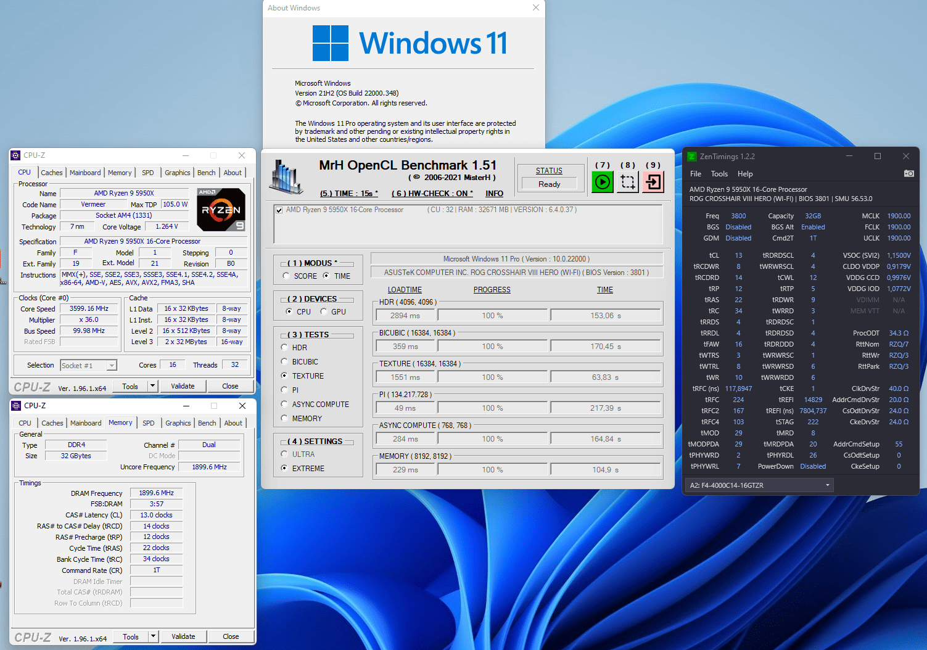
Task: Click the Ready status field
Action: tap(549, 184)
